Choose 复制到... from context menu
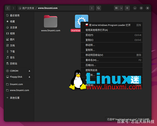 (x=111, y=50)
